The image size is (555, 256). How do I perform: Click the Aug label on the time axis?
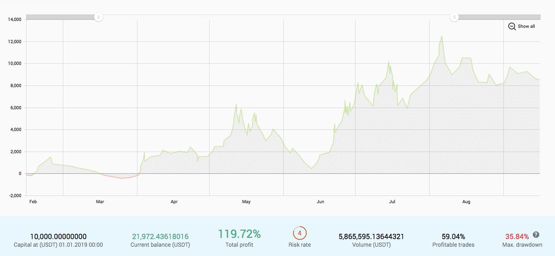pos(466,202)
